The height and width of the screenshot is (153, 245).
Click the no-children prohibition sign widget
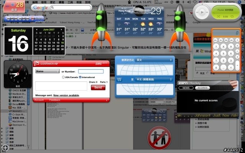(x=159, y=138)
